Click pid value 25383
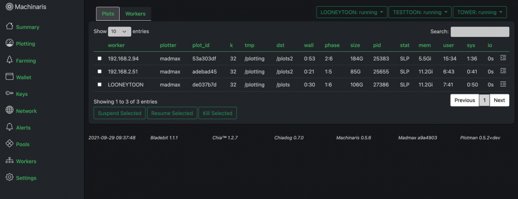Image resolution: width=518 pixels, height=199 pixels. 381,59
